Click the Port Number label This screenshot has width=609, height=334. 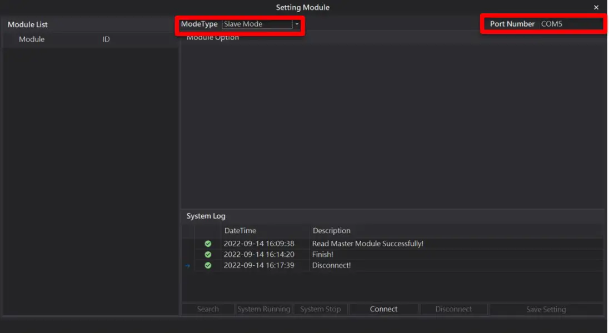tap(512, 24)
